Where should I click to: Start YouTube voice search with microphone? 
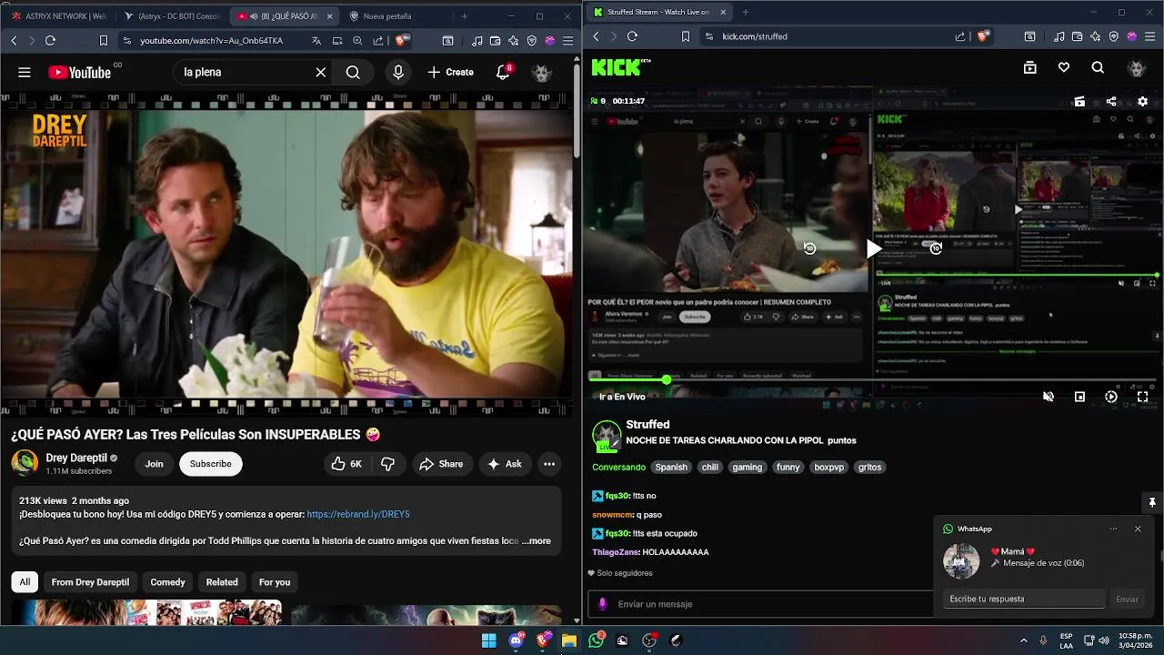(397, 72)
